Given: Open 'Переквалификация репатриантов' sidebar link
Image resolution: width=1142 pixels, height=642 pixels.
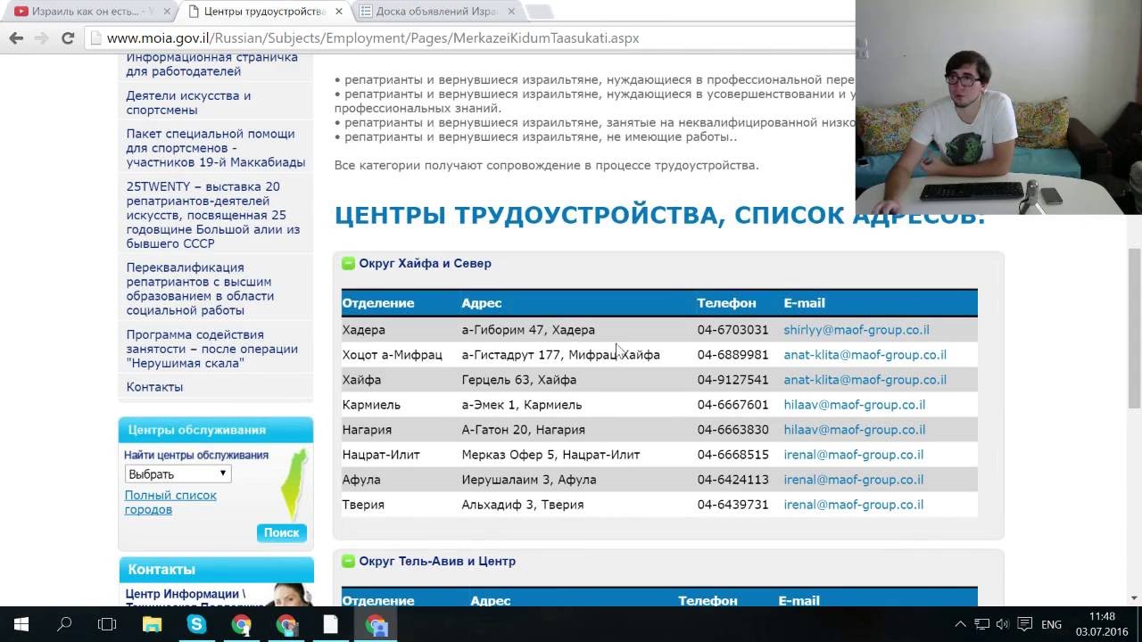Looking at the screenshot, I should (x=200, y=289).
